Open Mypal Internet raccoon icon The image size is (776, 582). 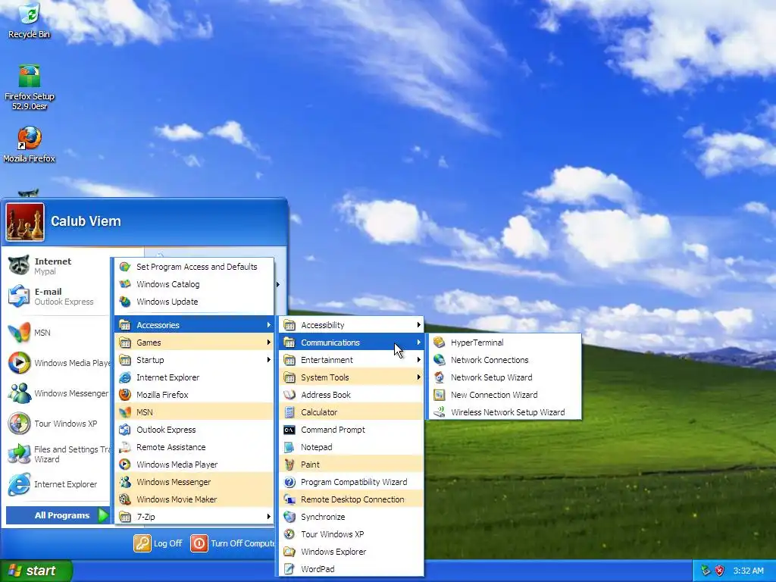(19, 266)
